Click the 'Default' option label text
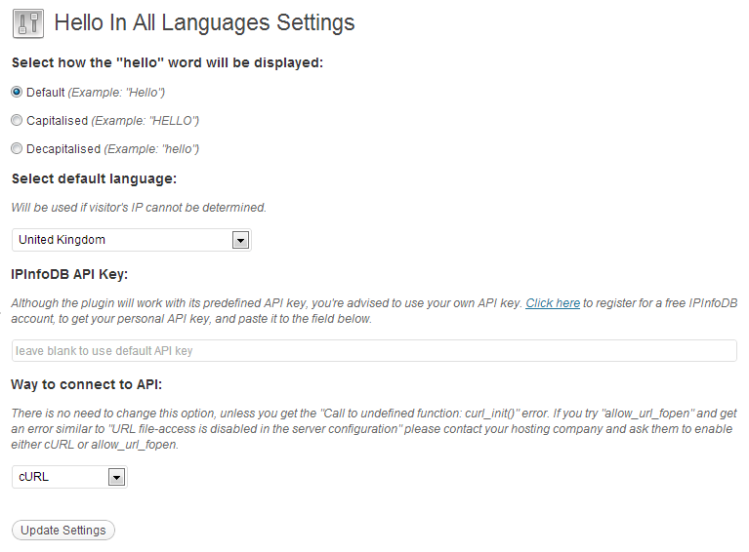The image size is (749, 552). pos(45,93)
